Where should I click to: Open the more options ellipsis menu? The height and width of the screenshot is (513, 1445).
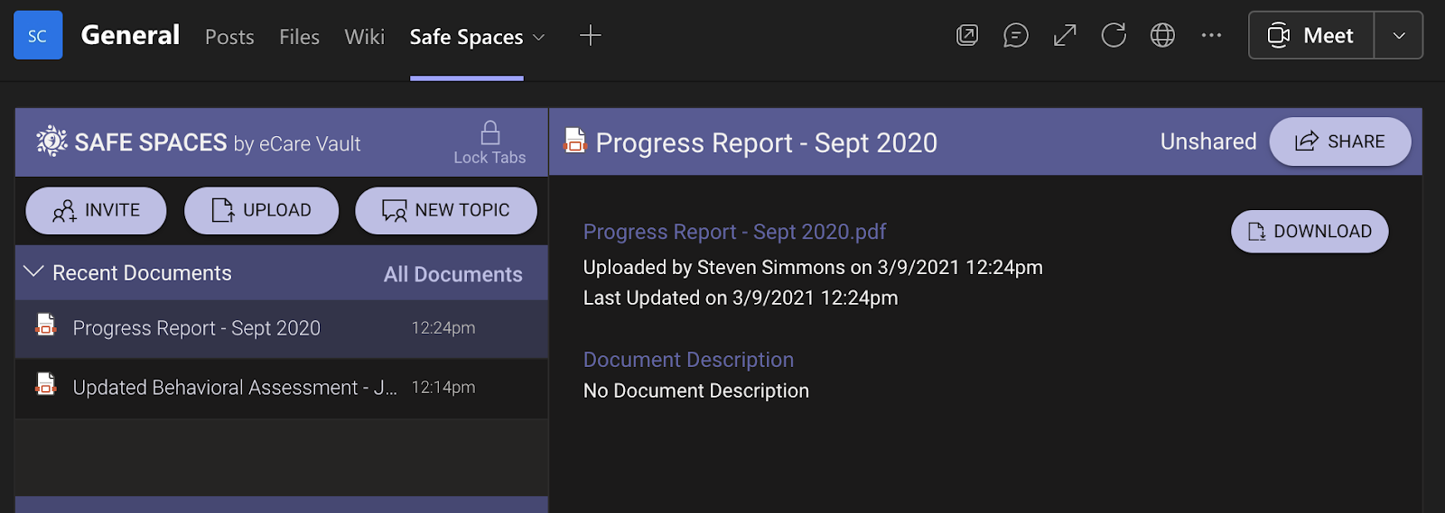coord(1211,35)
